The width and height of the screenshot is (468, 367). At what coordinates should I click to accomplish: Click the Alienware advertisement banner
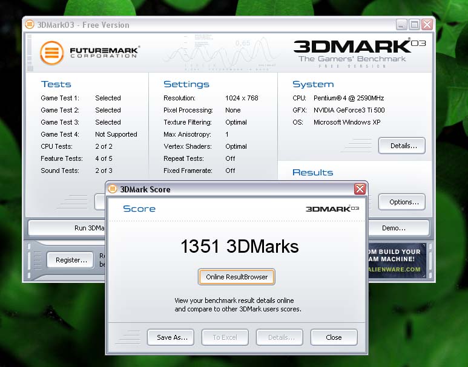coord(397,260)
